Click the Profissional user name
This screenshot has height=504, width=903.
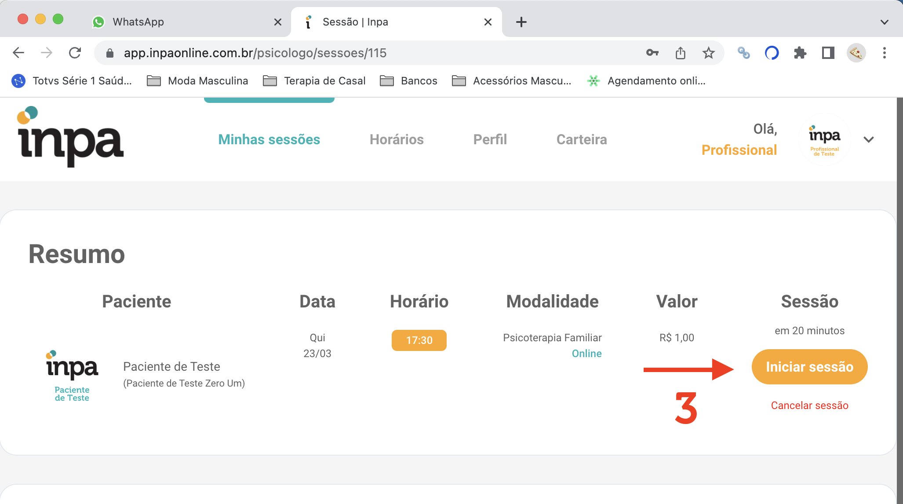(739, 150)
